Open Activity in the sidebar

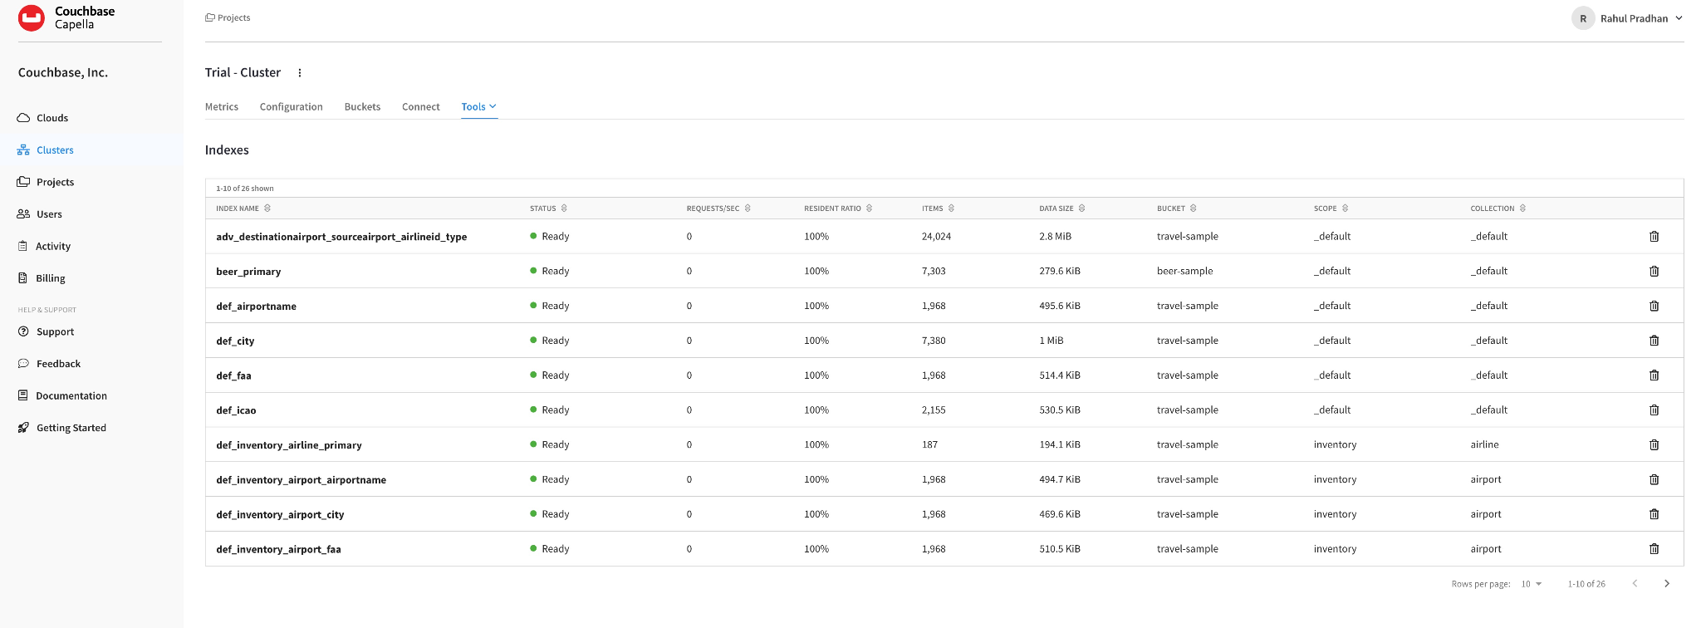point(53,247)
